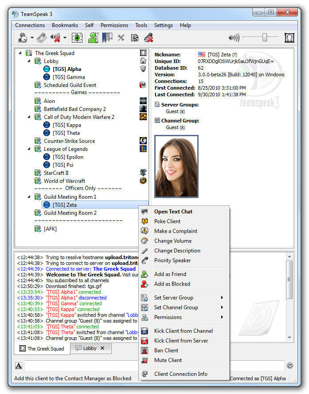Collapse the Guild Meeting Room 1 channel
Viewport: 309px width, 394px height.
(29, 197)
